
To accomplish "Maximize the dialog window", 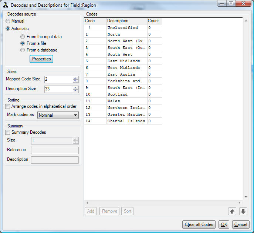I will pyautogui.click(x=231, y=3).
